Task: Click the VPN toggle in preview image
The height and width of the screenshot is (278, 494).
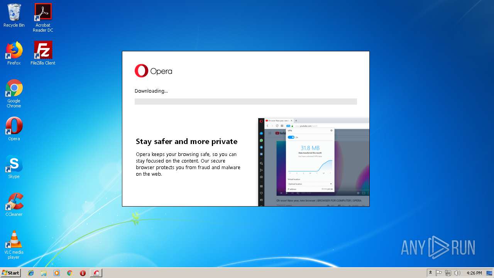Action: (x=291, y=137)
